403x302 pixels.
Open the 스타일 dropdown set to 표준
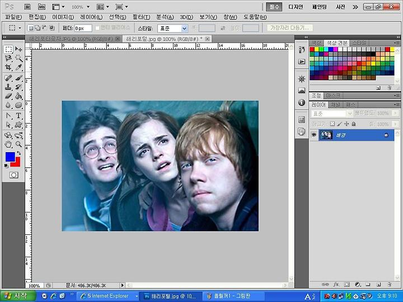click(x=172, y=29)
